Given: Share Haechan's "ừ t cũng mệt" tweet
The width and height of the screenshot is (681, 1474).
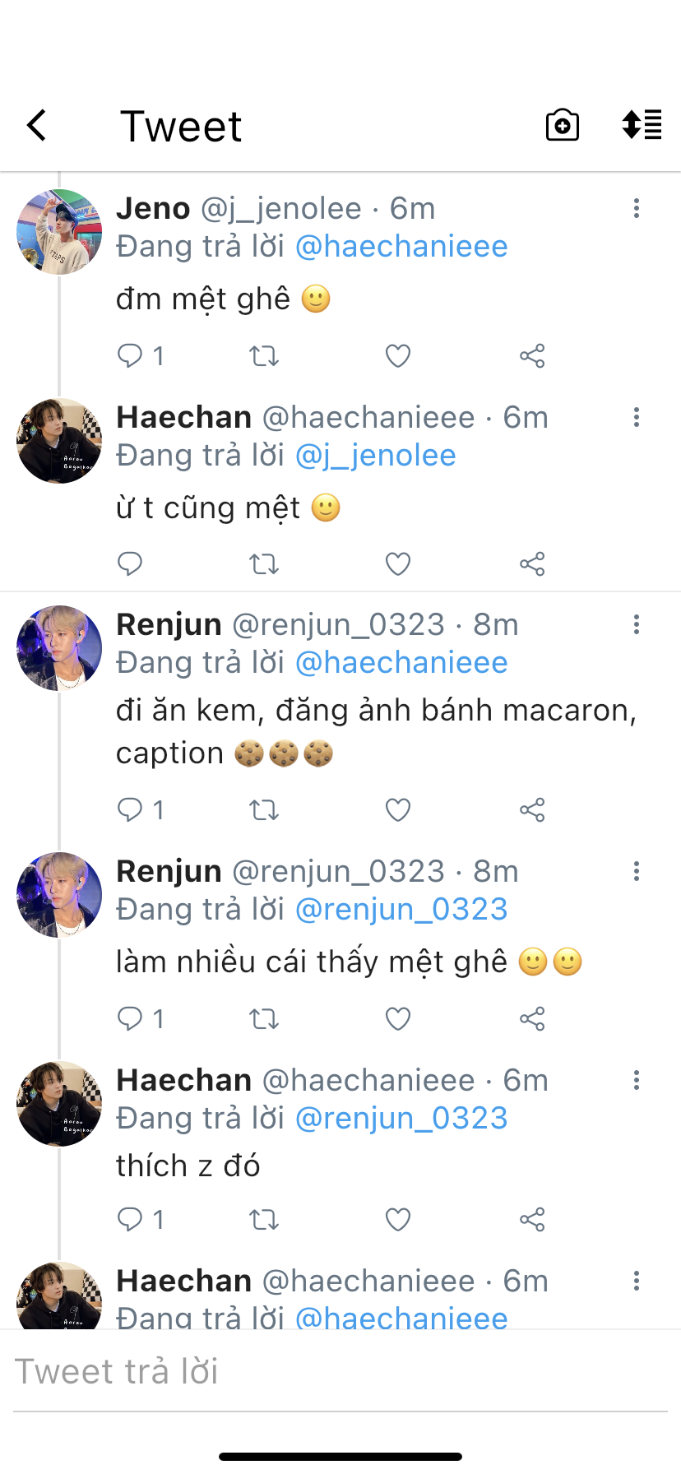Looking at the screenshot, I should 532,564.
